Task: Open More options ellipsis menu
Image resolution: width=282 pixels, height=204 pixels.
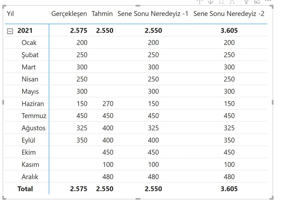Action: tap(268, 1)
